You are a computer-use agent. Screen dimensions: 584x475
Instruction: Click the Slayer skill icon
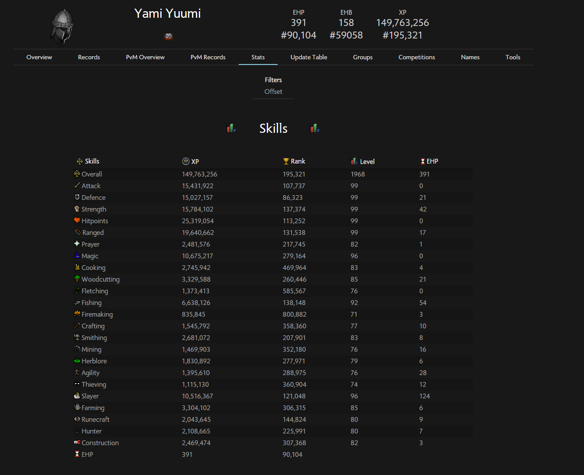tap(77, 396)
